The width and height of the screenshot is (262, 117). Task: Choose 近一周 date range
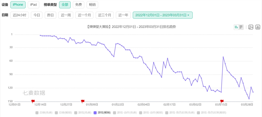66,15
